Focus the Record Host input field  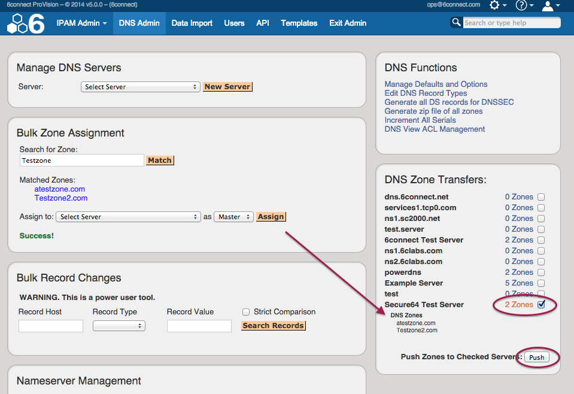coord(51,326)
